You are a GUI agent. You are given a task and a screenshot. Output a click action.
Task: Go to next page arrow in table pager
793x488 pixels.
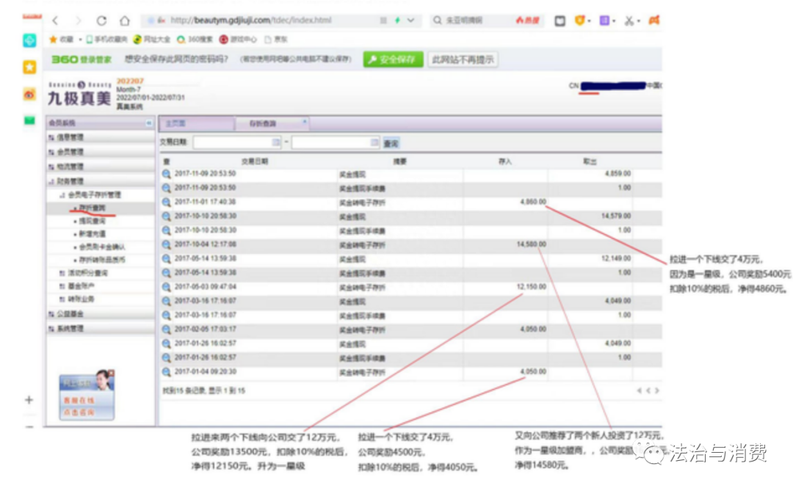click(657, 390)
